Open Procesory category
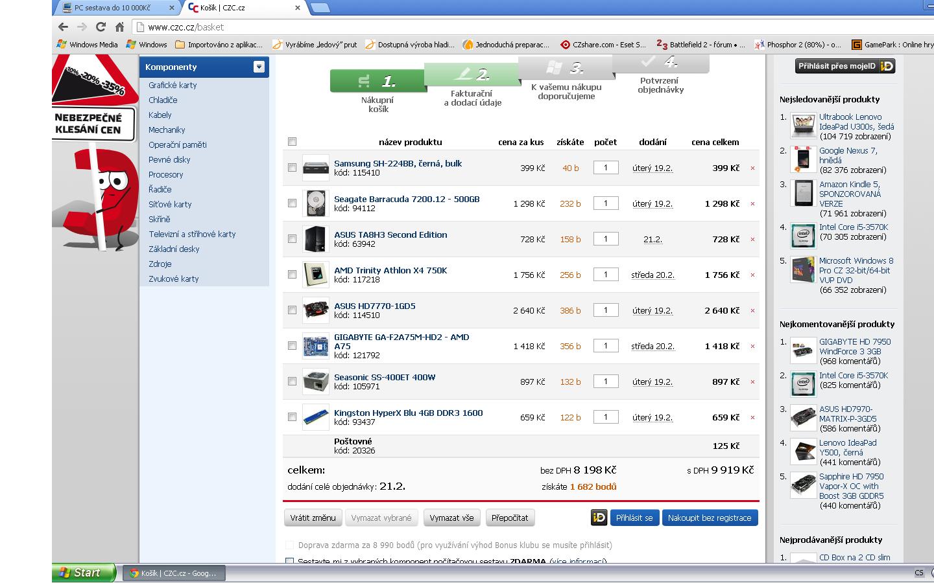 tap(166, 174)
